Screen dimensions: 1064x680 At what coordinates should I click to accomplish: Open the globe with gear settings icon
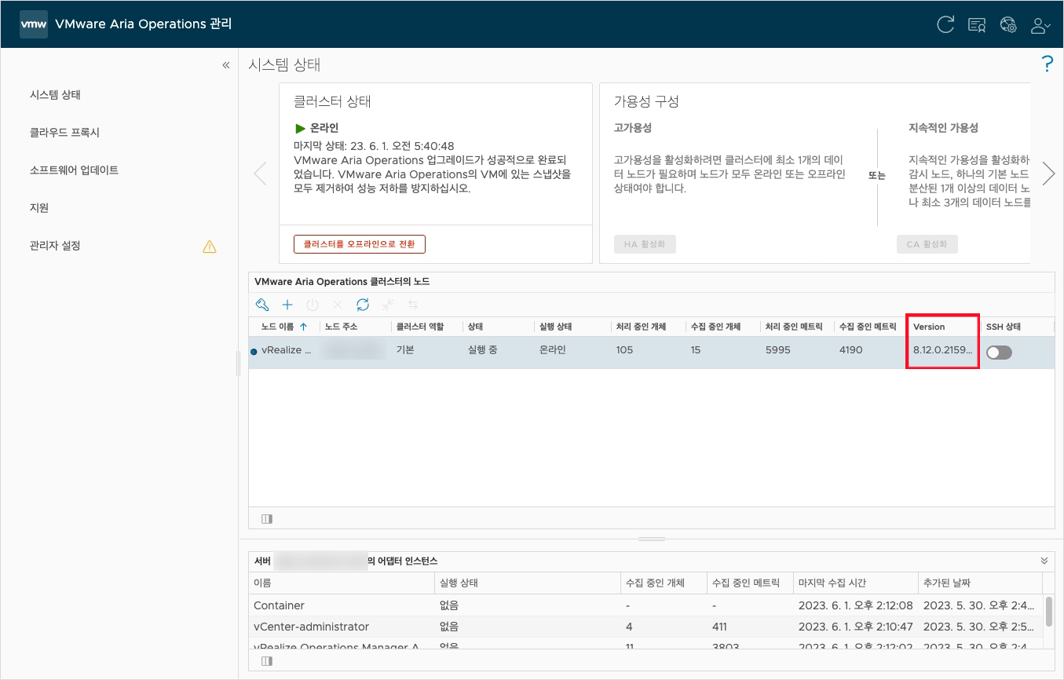tap(1008, 25)
